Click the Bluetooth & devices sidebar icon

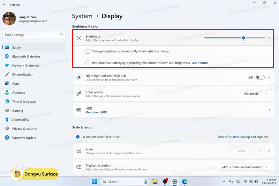7,57
